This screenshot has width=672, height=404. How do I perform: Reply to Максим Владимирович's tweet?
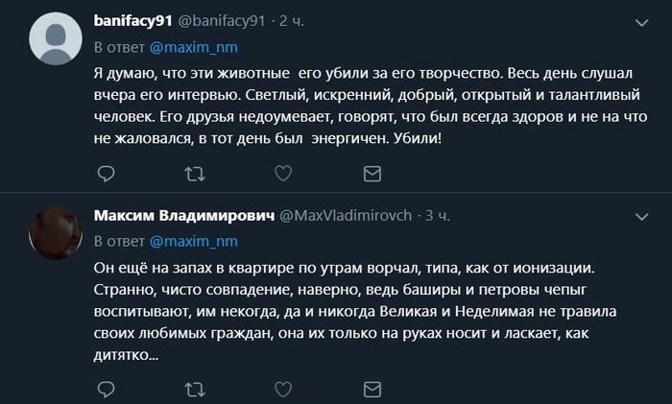[x=107, y=391]
